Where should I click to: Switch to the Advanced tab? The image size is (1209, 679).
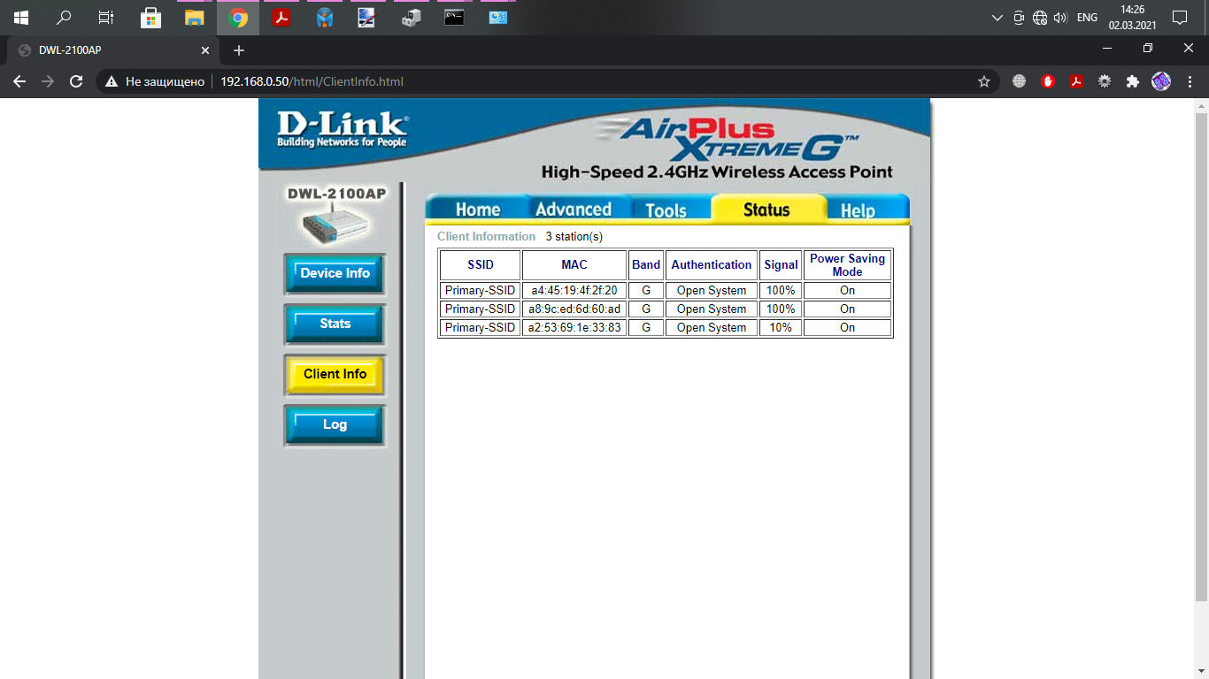click(x=574, y=209)
